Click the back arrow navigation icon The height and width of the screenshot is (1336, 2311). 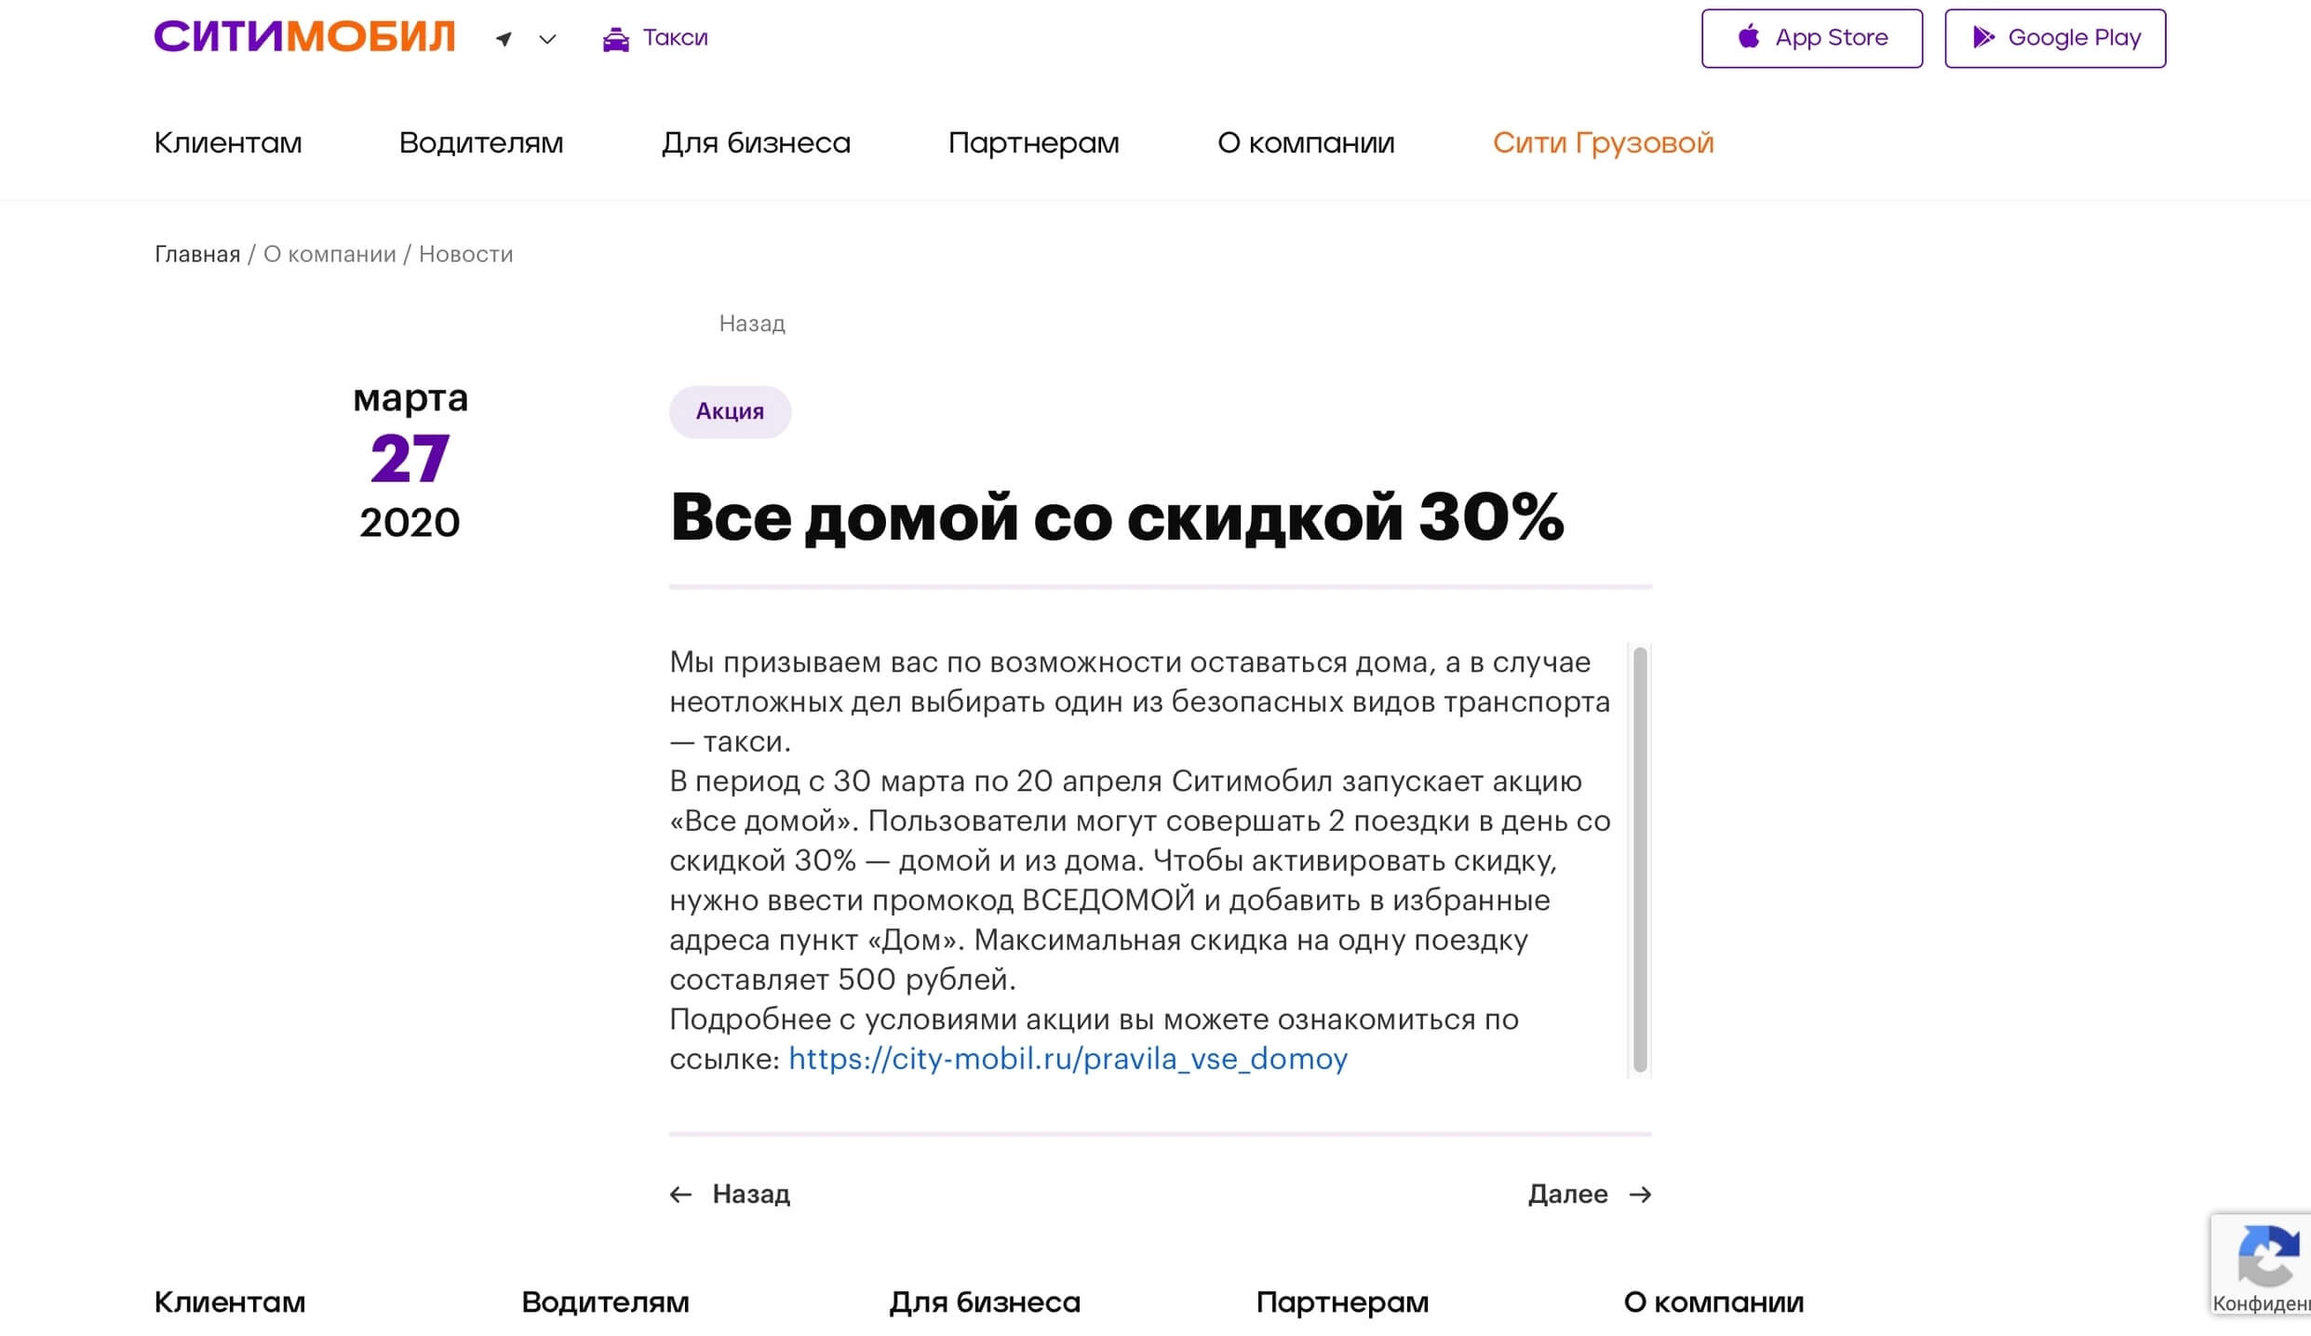(682, 1193)
